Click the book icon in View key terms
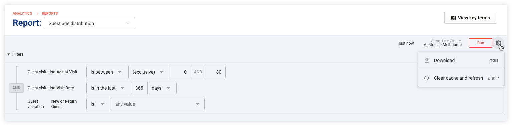This screenshot has width=512, height=126. (x=453, y=18)
